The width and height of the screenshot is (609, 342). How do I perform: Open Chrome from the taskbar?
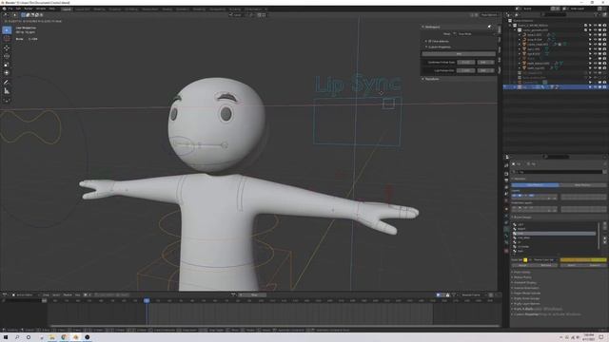pos(64,337)
